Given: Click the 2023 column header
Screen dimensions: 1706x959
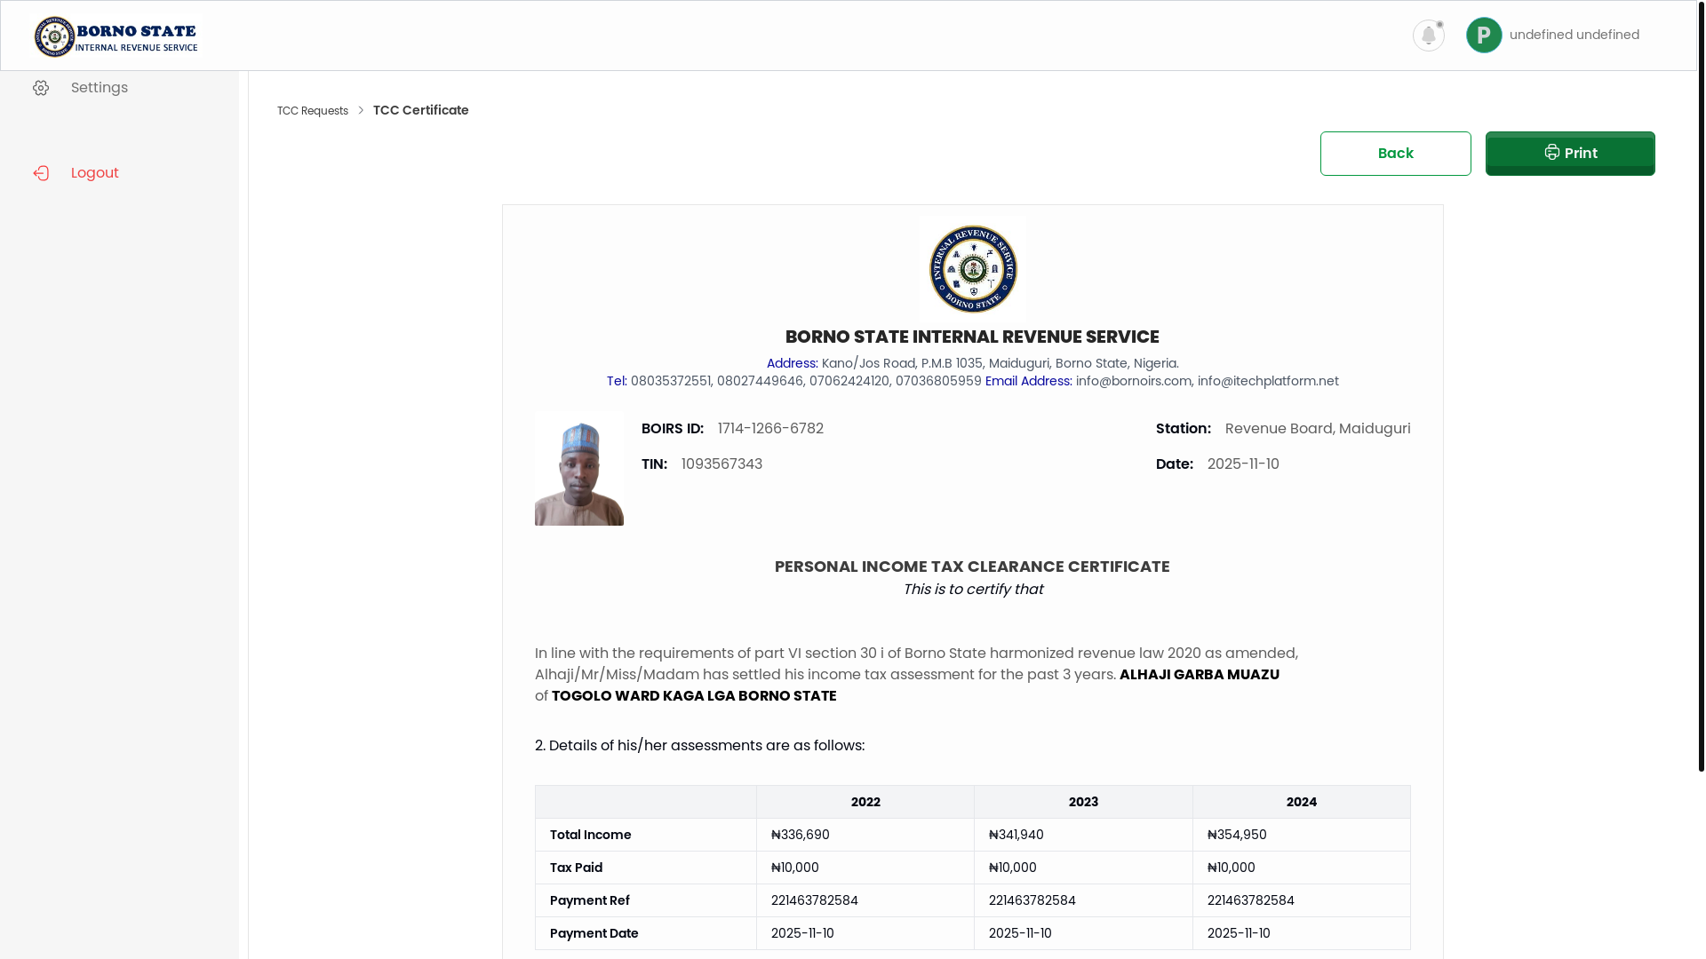Looking at the screenshot, I should [1083, 802].
